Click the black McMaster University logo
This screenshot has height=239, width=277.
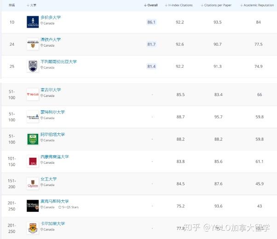click(33, 206)
